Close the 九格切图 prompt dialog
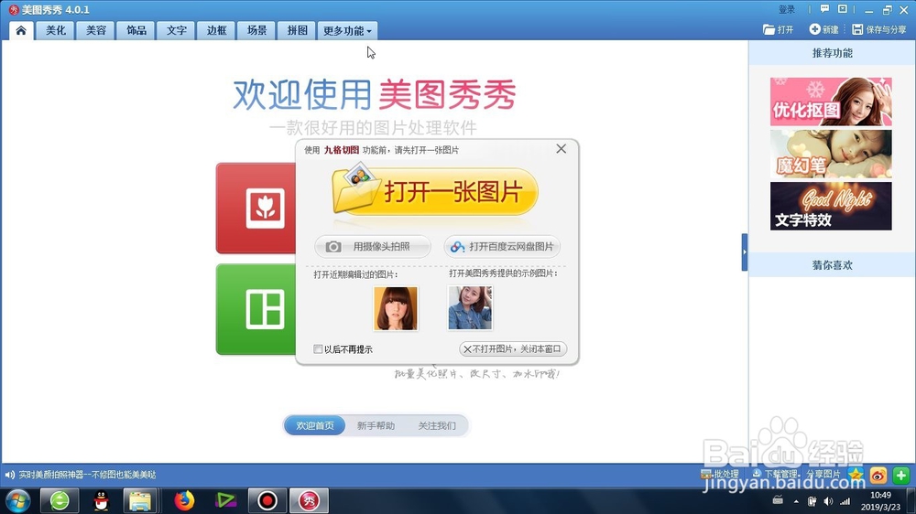 tap(561, 149)
